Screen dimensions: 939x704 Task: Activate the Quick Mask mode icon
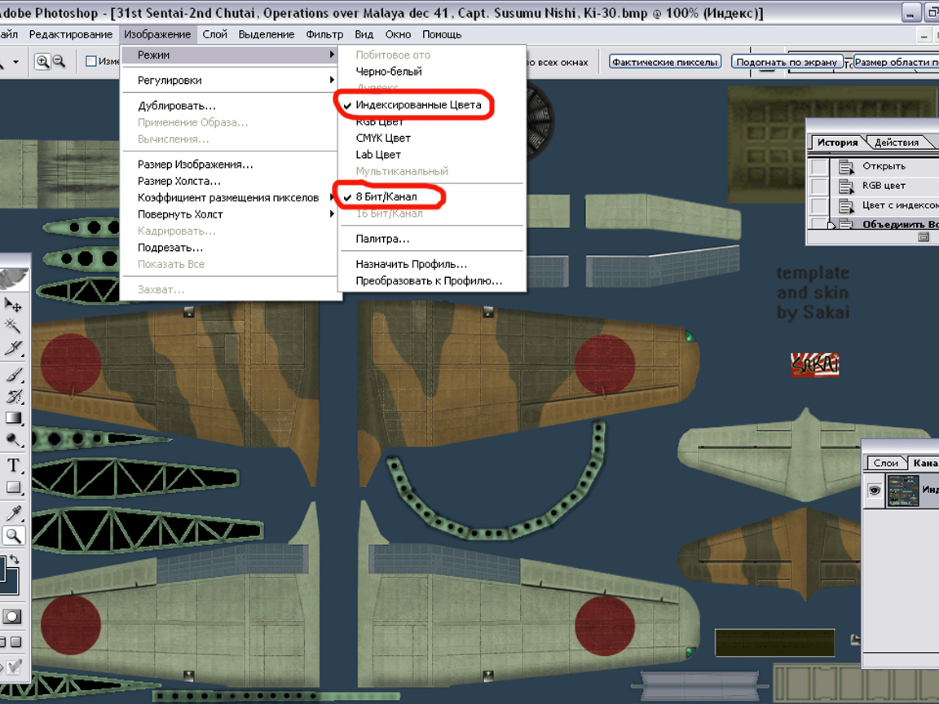click(13, 617)
